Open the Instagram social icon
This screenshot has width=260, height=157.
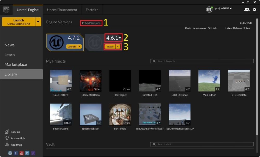tap(10, 153)
